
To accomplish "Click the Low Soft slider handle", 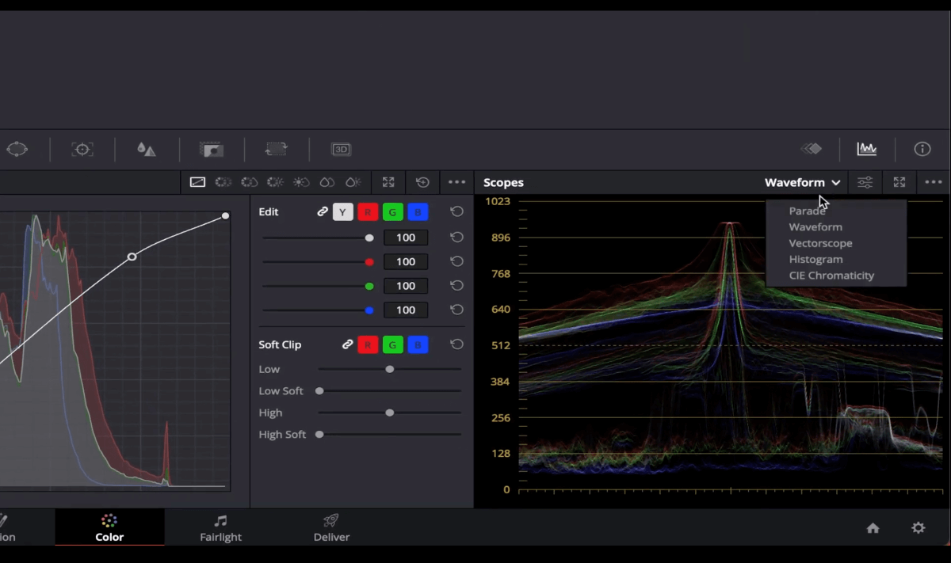I will click(319, 391).
